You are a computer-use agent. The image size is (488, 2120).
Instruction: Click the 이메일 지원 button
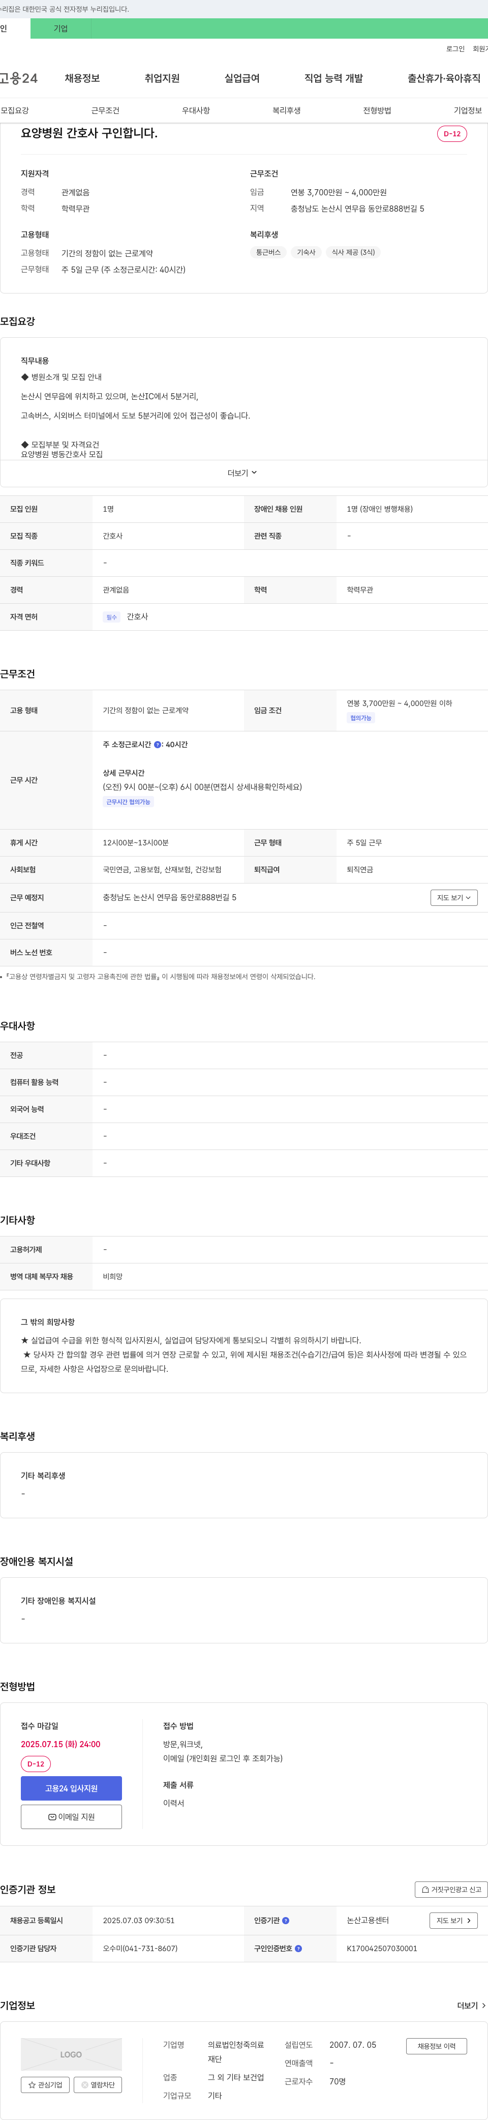[x=72, y=1816]
